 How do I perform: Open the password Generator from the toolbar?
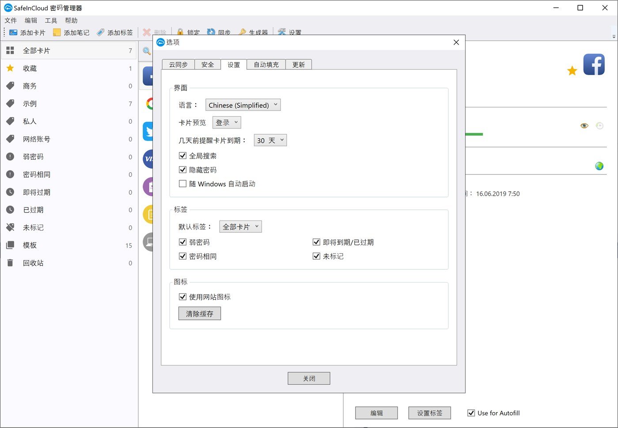pyautogui.click(x=253, y=31)
